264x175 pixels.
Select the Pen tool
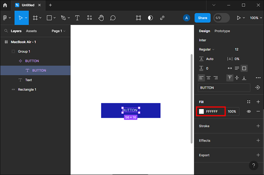coord(63,18)
